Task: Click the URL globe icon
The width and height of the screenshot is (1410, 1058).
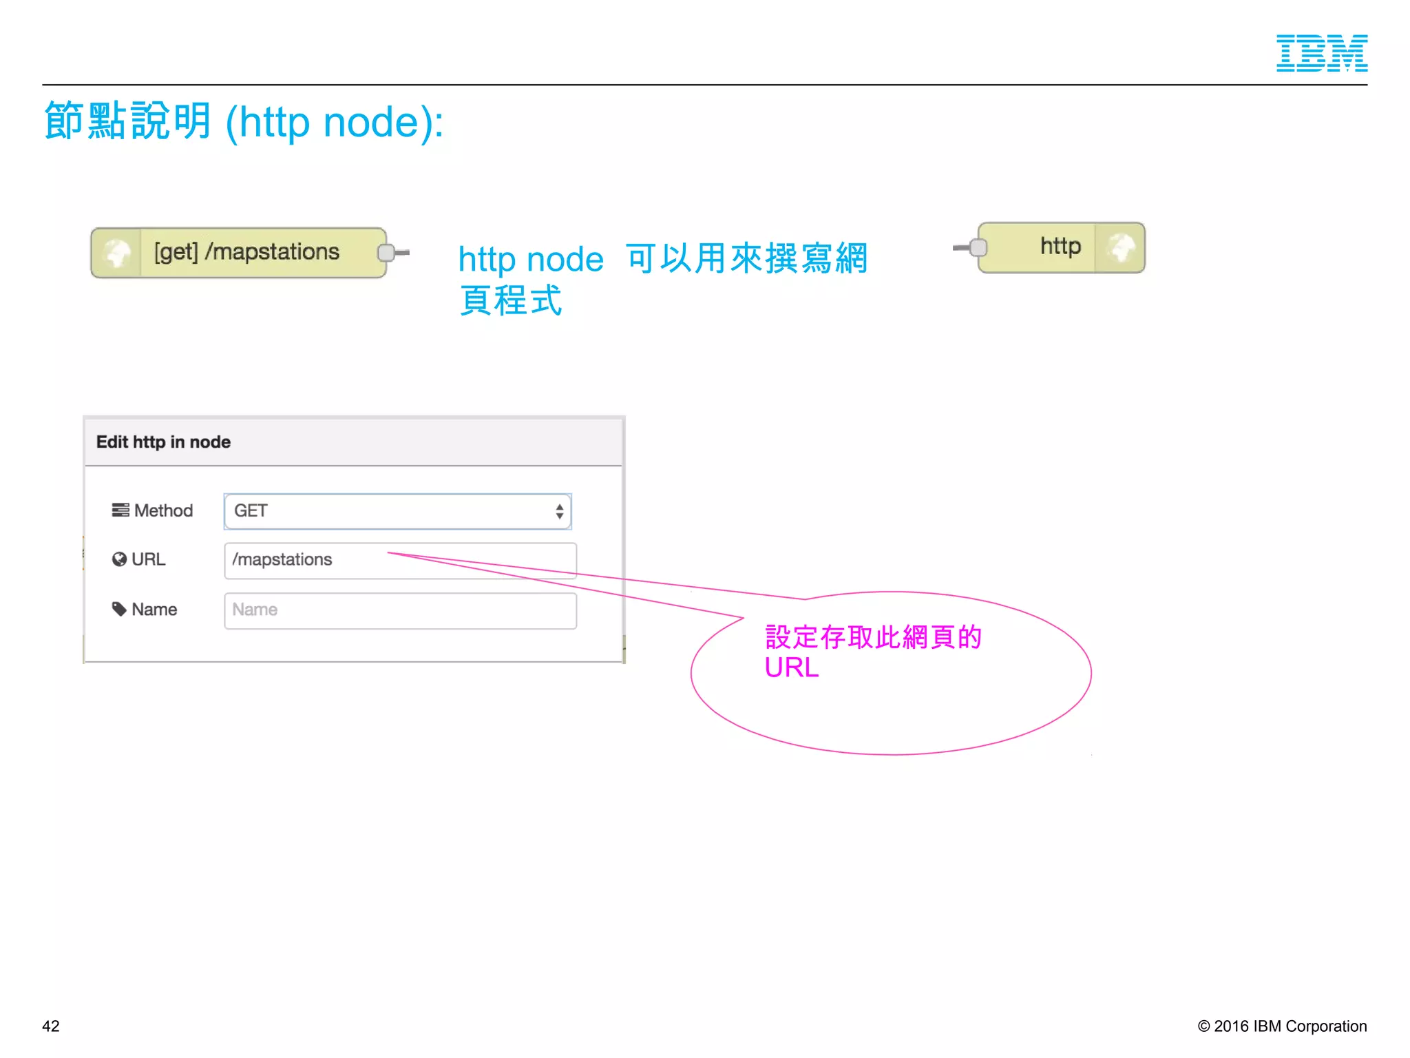Action: [x=119, y=559]
